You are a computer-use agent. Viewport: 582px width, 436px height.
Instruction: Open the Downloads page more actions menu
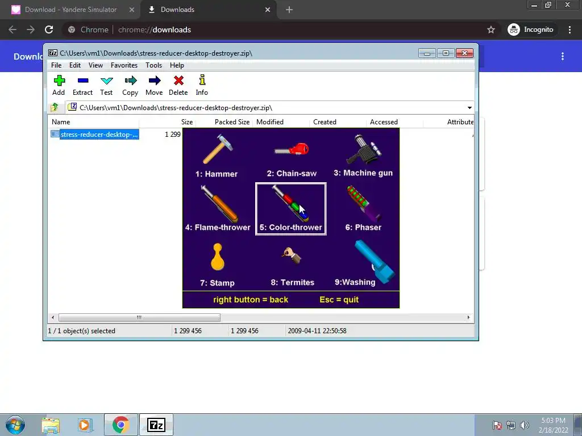coord(563,56)
